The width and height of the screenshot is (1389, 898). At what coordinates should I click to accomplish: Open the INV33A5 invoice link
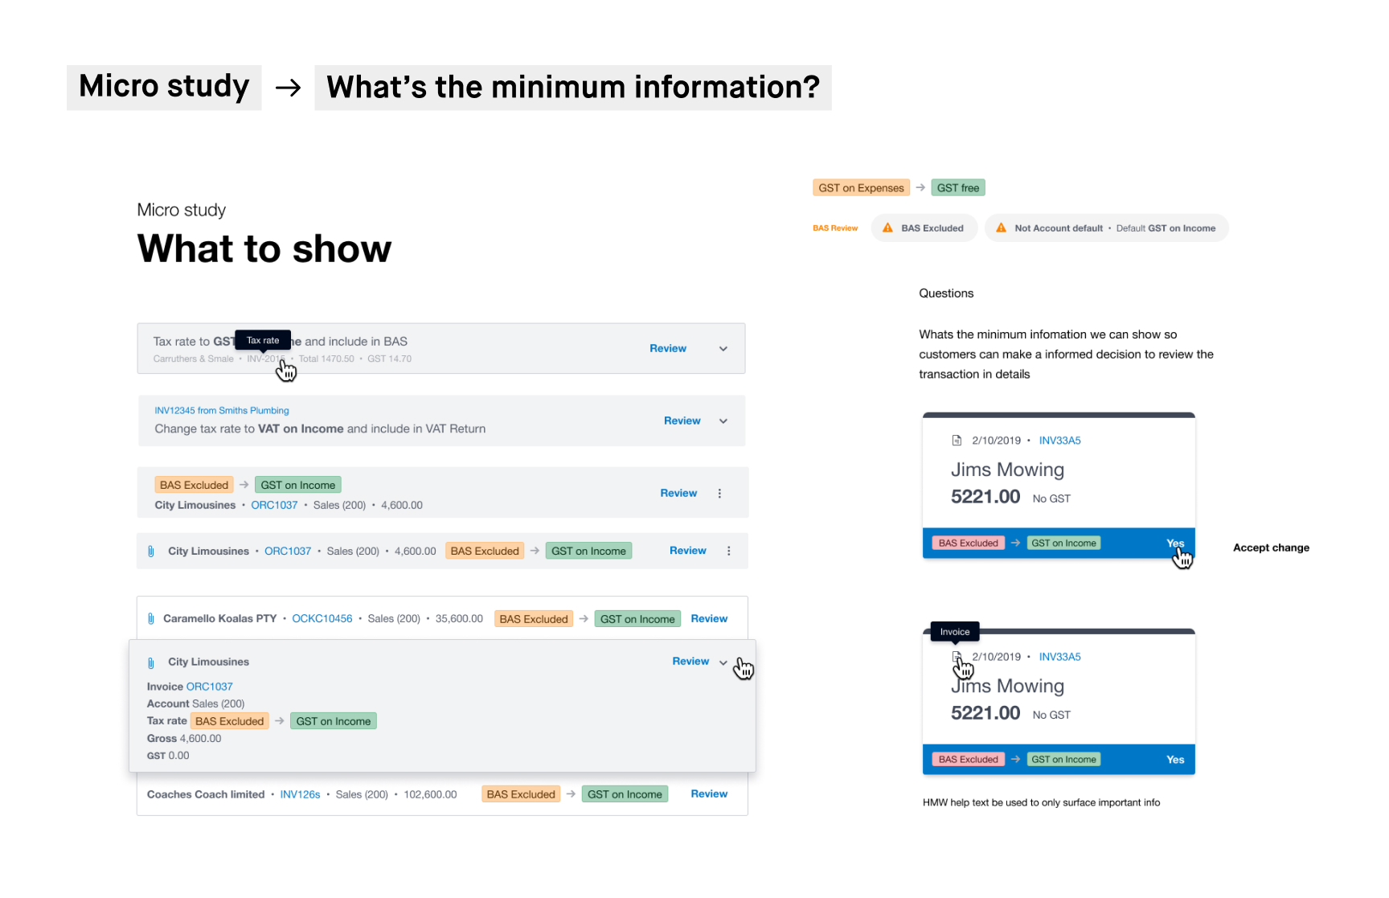point(1059,440)
